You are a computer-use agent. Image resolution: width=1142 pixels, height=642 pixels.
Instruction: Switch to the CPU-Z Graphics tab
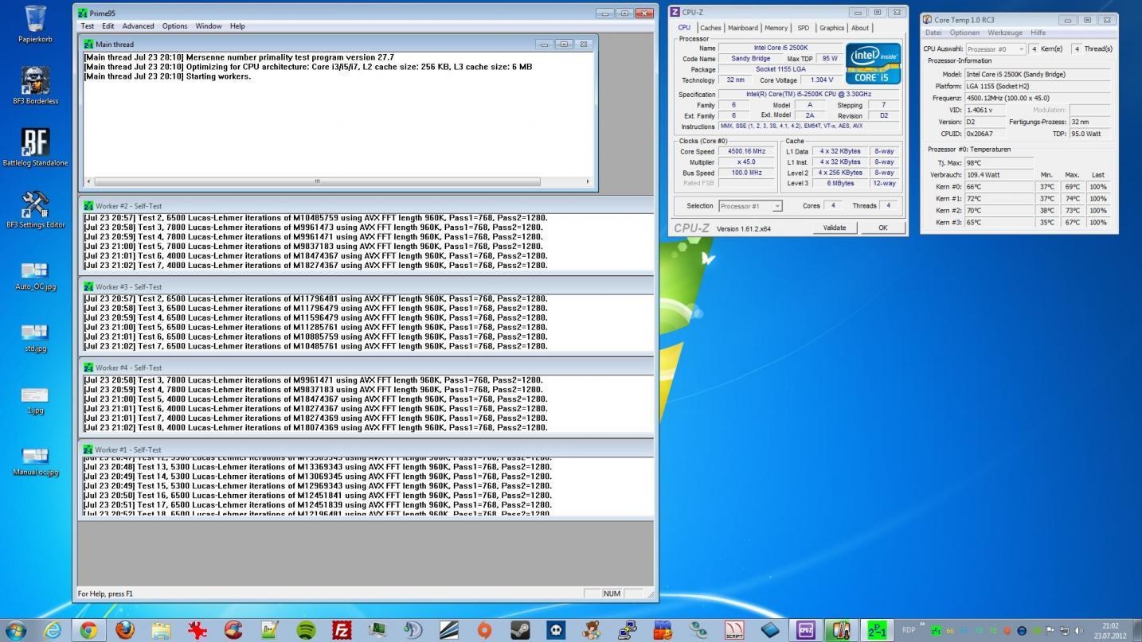coord(831,28)
